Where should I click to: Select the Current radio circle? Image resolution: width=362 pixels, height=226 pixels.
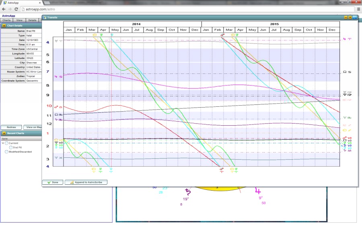point(7,143)
